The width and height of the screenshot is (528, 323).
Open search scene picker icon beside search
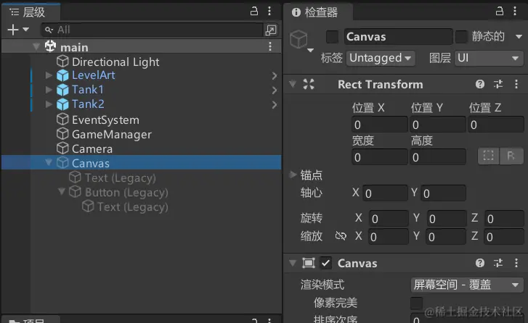(271, 30)
